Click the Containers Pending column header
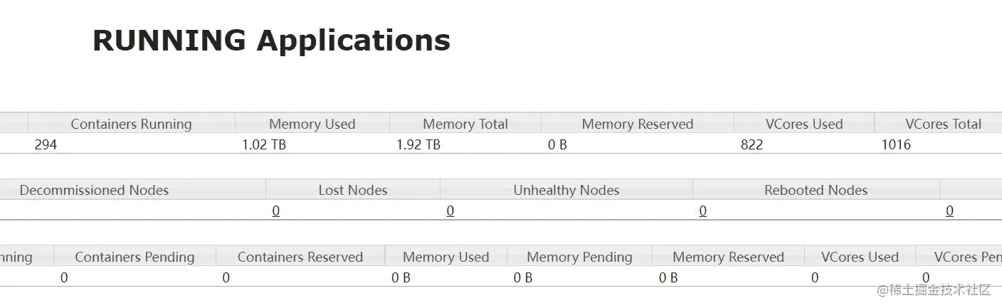Viewport: 1002px width, 308px height. tap(135, 257)
